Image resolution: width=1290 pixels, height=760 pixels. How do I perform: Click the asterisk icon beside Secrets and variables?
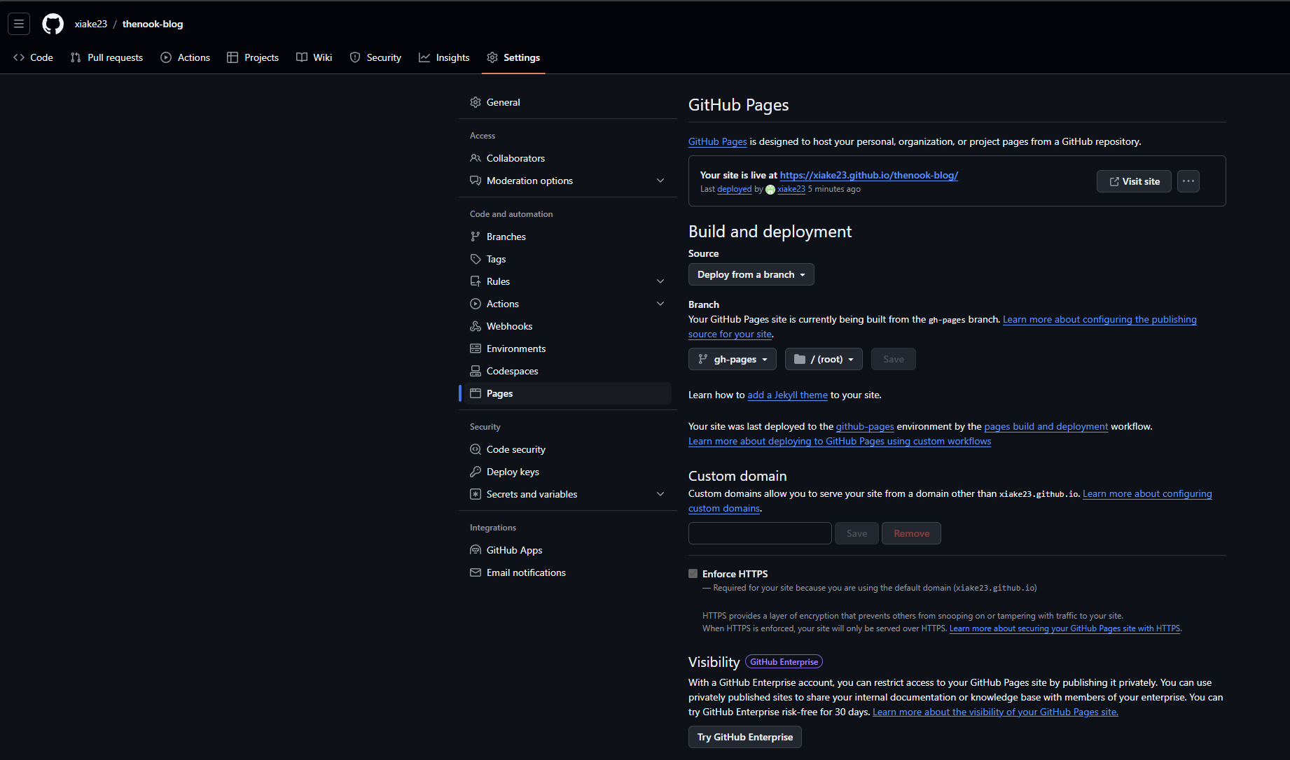point(476,494)
